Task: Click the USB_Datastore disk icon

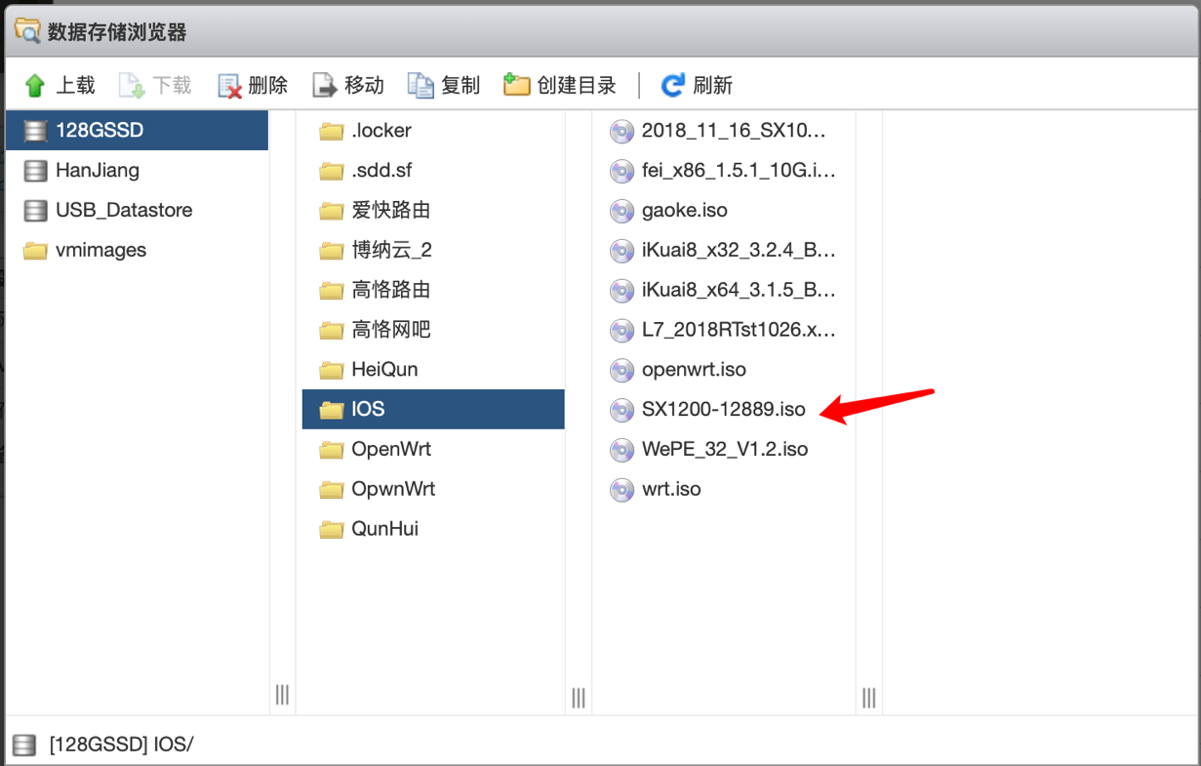Action: [x=35, y=211]
